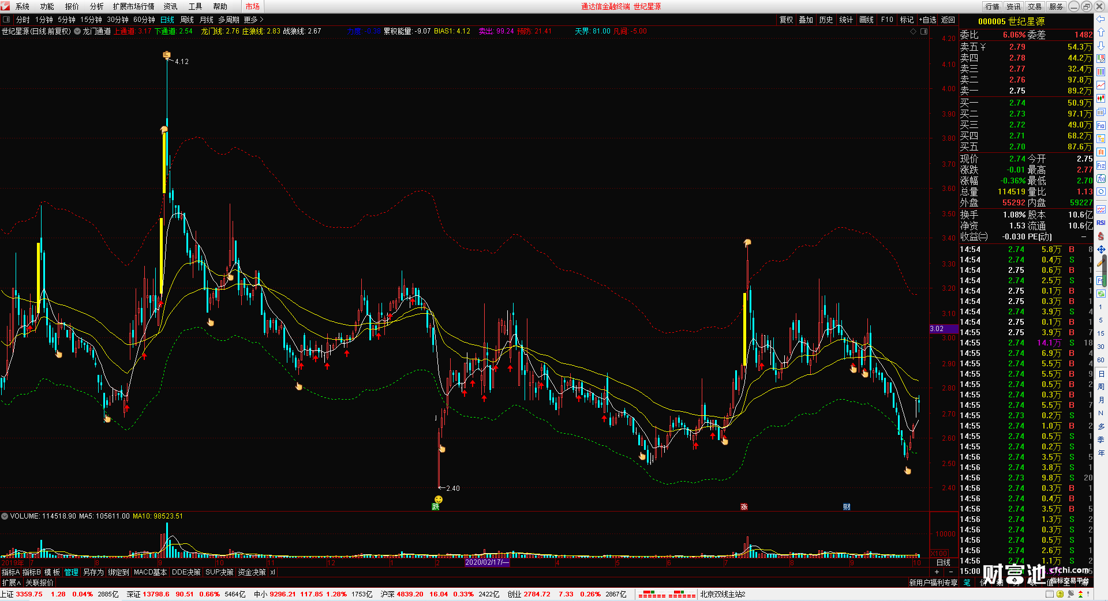The height and width of the screenshot is (601, 1108).
Task: Open the VOLUME indicator dropdown arrow
Action: tap(5, 516)
